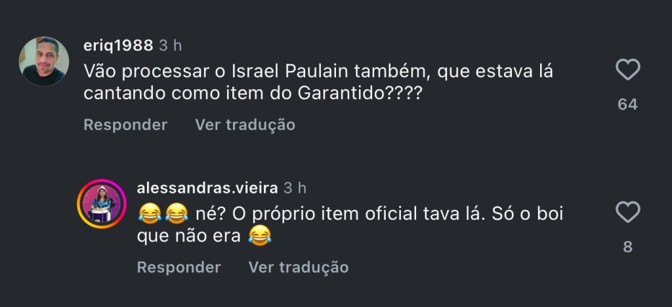
Task: Tap the heart on alessandras.vieira's reply
Action: [628, 213]
